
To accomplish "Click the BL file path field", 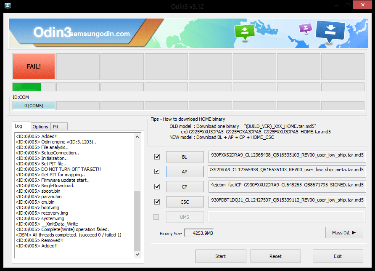I will [287, 157].
